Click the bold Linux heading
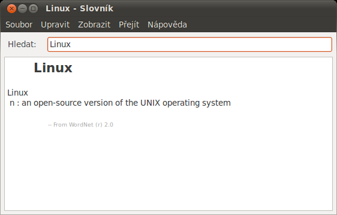 pos(53,68)
